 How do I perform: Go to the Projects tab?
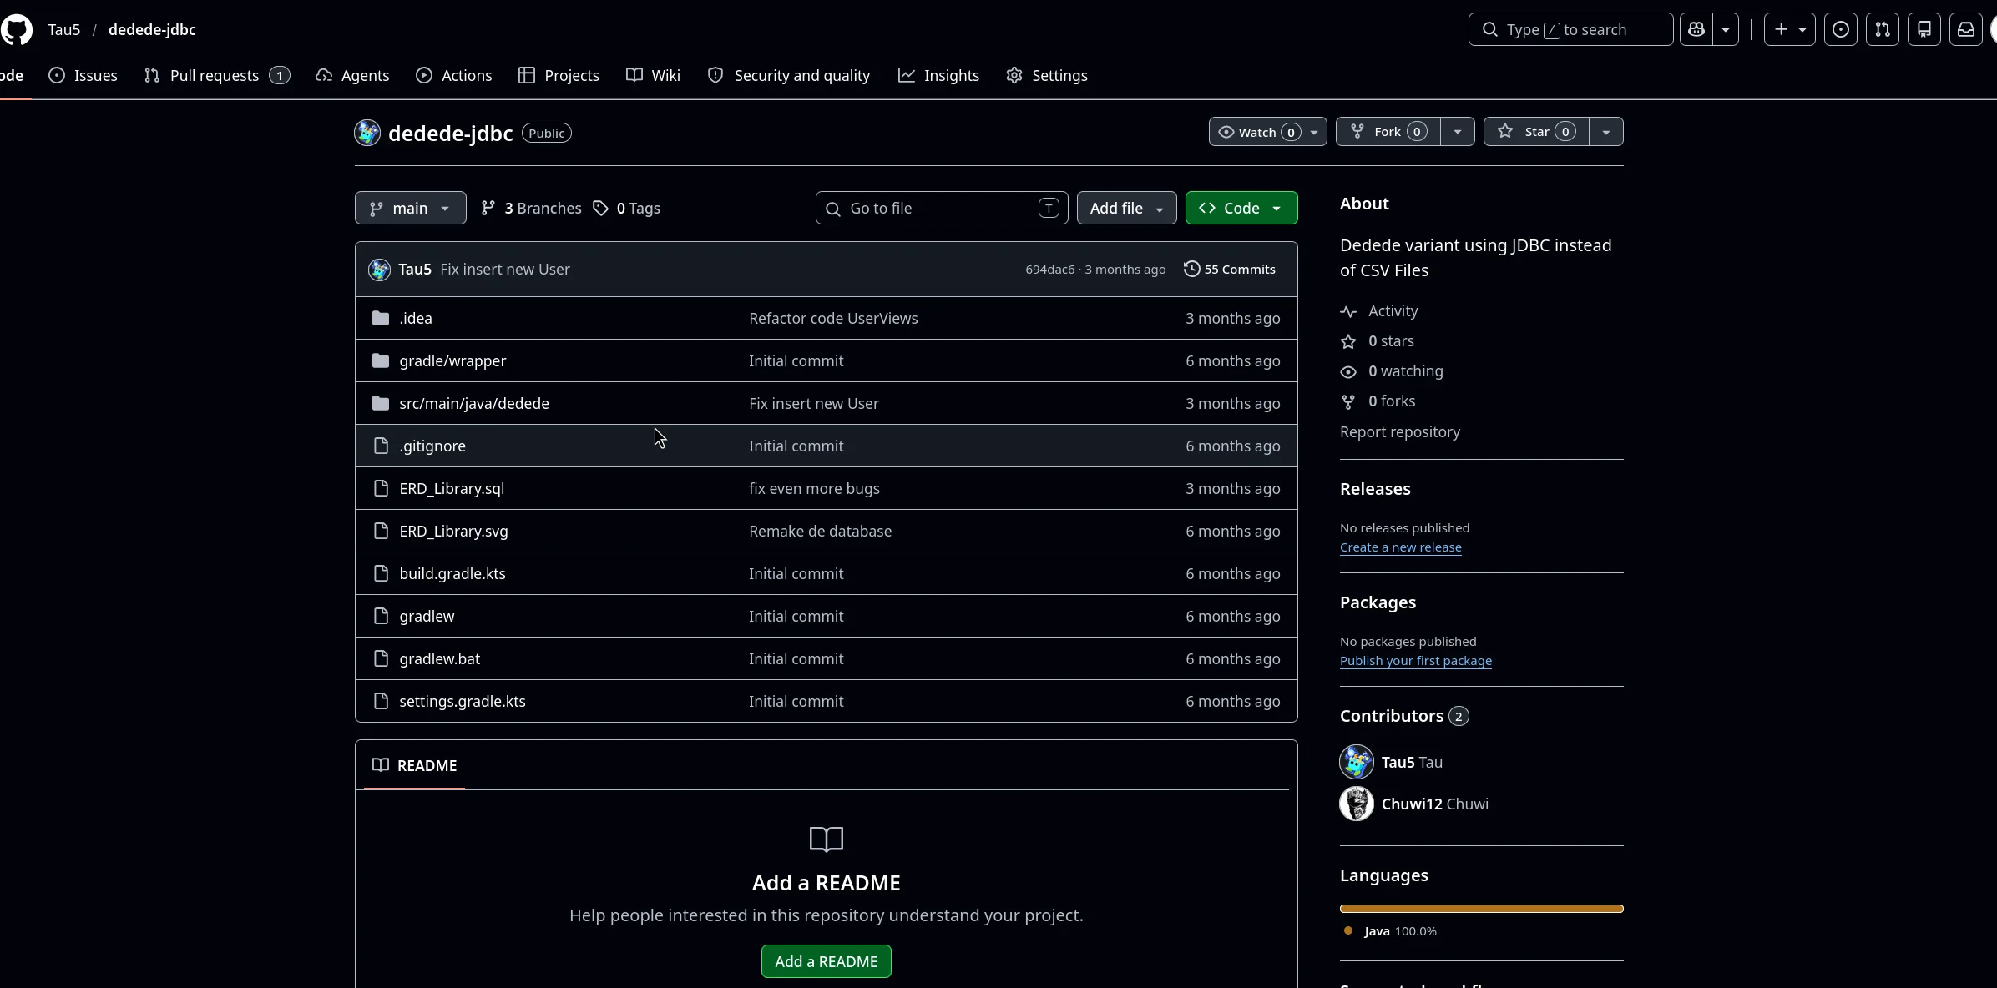point(559,75)
